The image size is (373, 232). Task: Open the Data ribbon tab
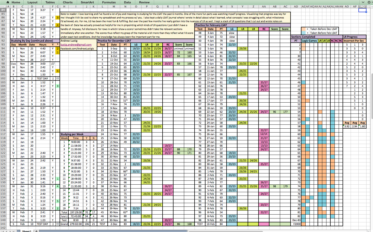pos(127,2)
